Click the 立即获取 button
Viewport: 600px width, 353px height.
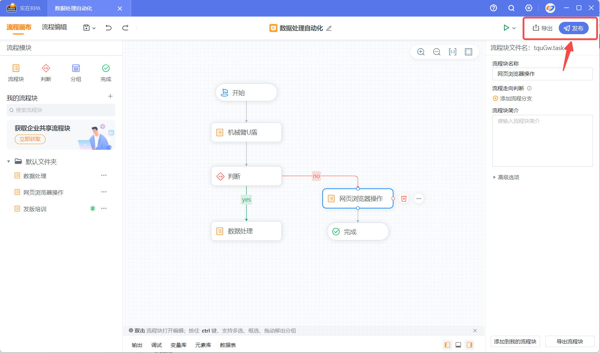[30, 139]
